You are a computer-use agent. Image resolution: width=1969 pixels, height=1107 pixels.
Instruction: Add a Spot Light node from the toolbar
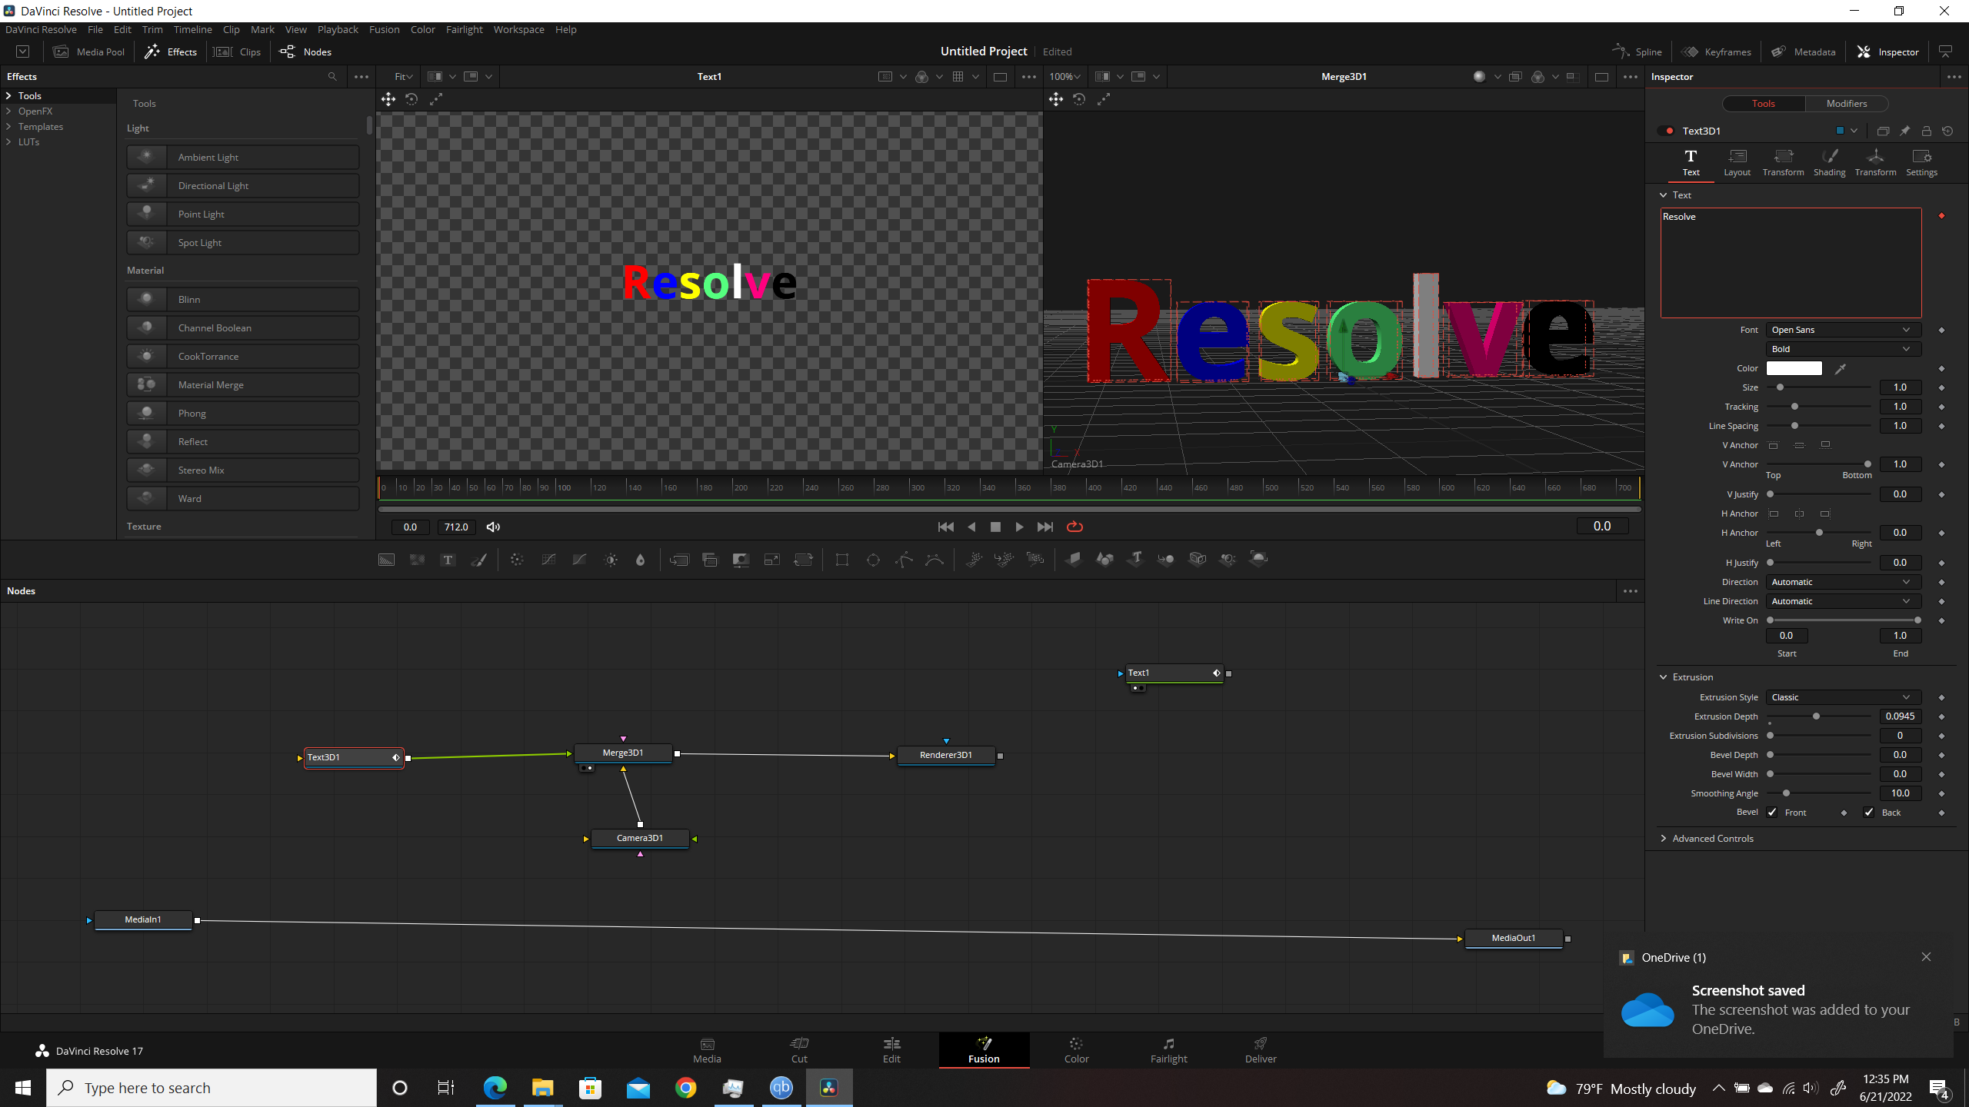tap(1228, 560)
